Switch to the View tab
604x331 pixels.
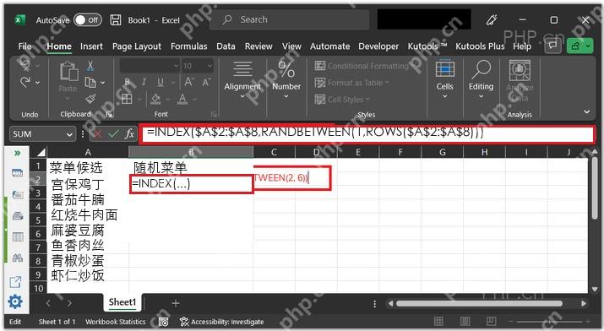coord(291,46)
